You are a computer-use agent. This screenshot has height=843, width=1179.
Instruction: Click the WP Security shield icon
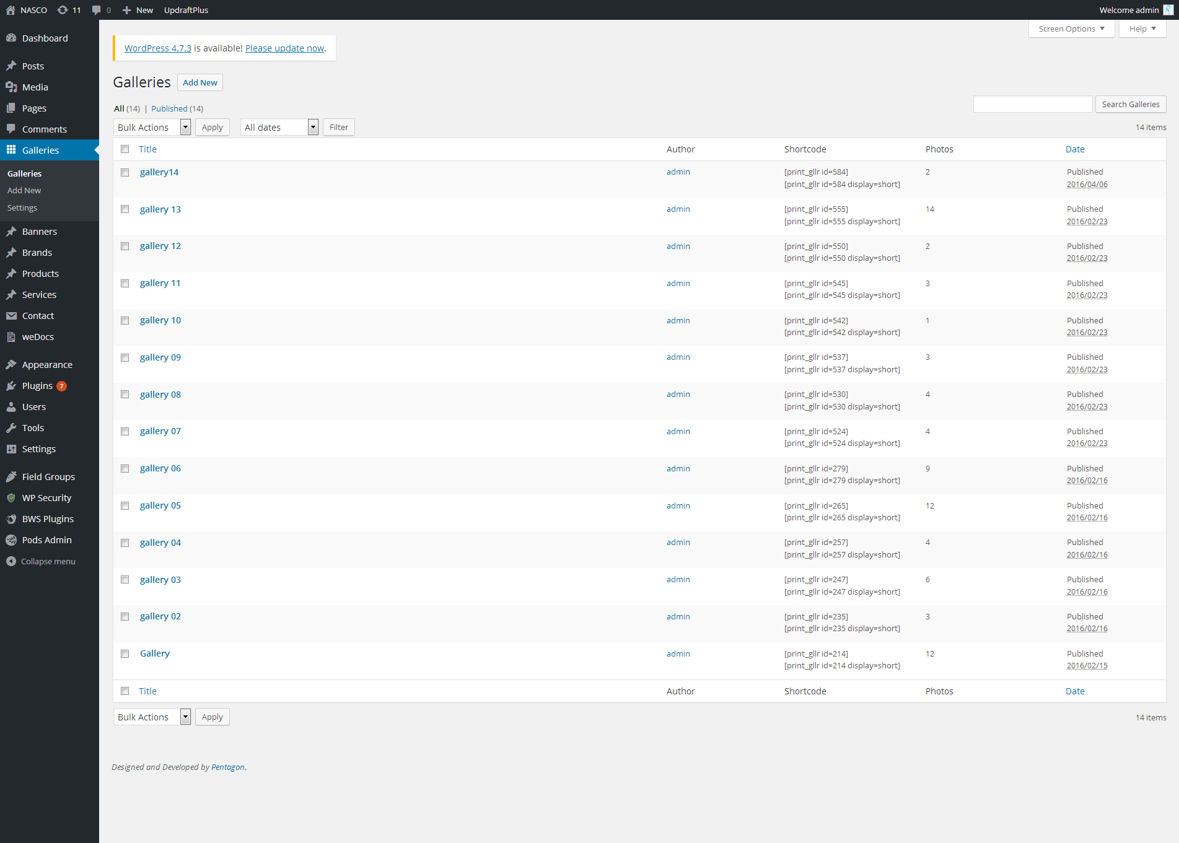click(x=11, y=498)
